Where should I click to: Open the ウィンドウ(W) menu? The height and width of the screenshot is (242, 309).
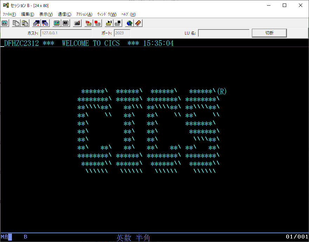[107, 14]
